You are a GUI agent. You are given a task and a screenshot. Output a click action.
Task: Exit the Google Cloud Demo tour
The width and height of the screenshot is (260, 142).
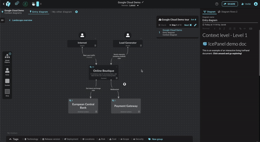[193, 19]
